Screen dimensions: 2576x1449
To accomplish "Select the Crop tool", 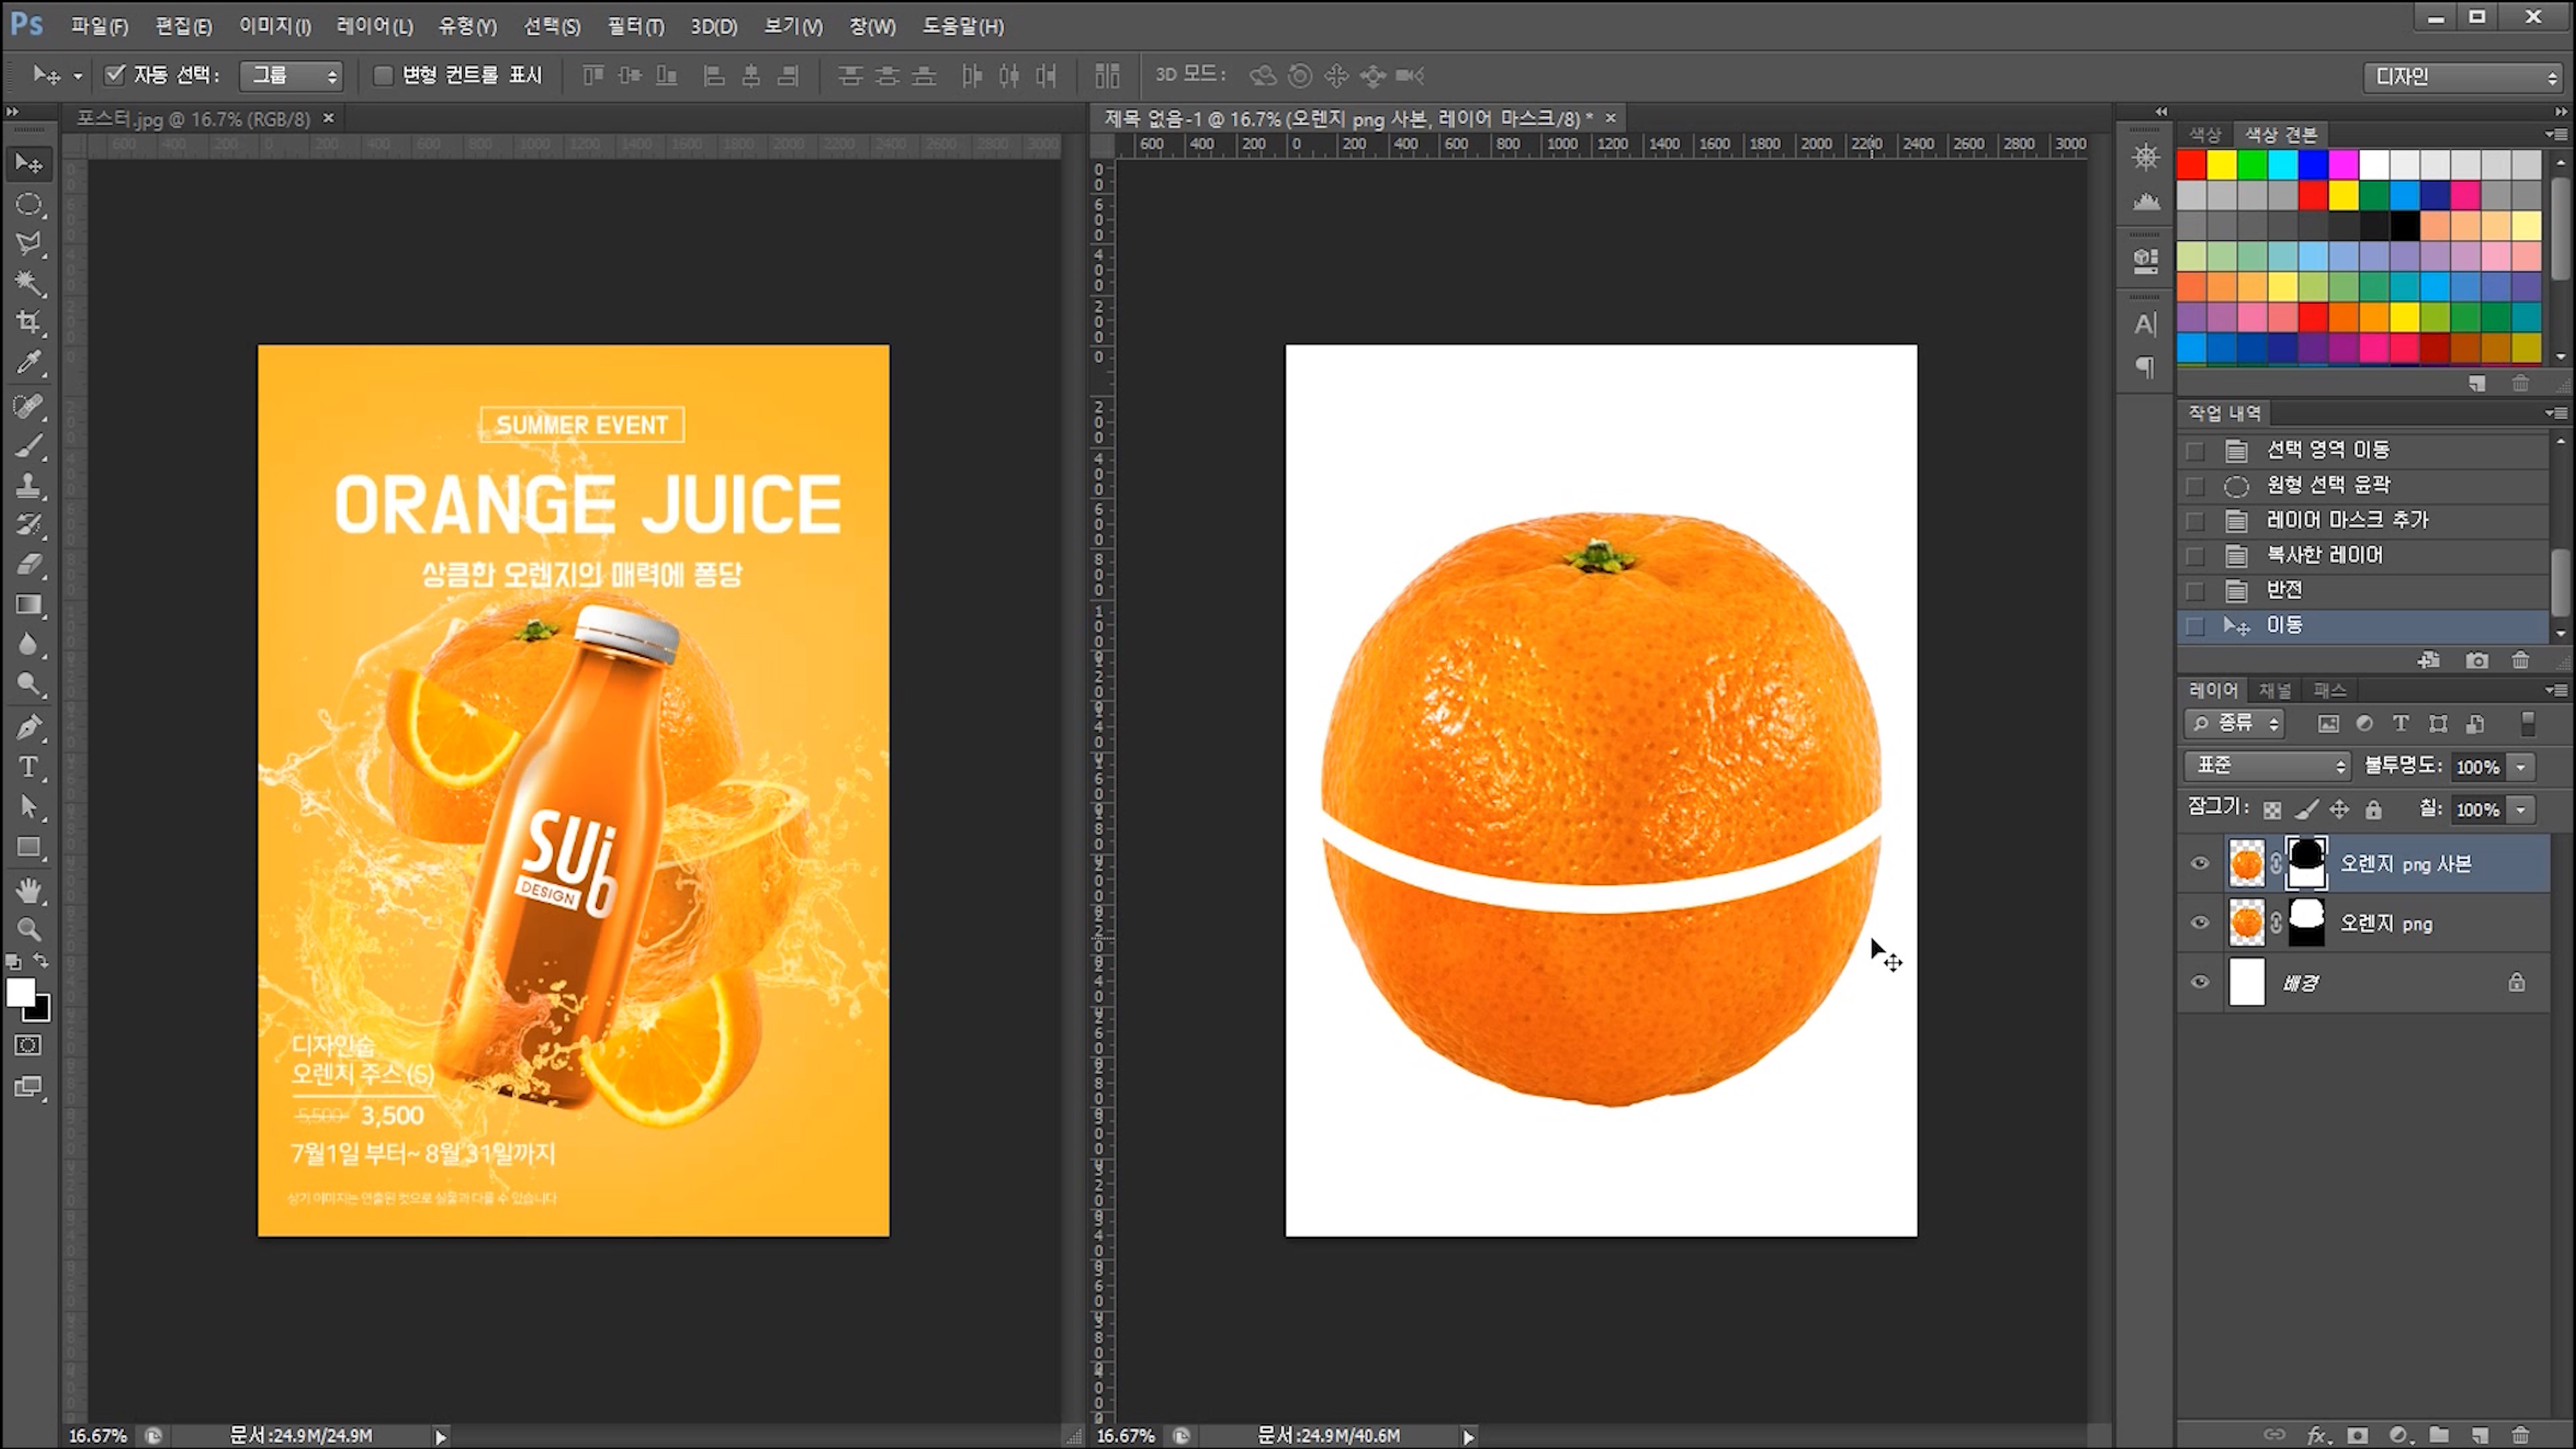I will [x=28, y=322].
